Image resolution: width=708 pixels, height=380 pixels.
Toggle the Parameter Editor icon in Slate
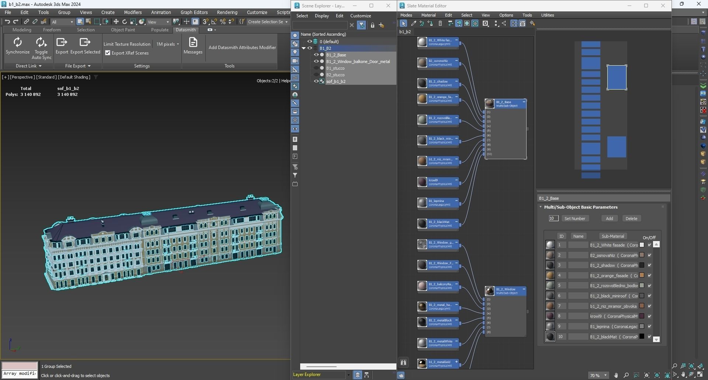click(x=522, y=24)
